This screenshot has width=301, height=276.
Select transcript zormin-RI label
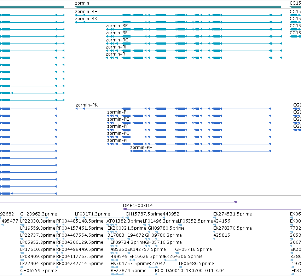116,47
